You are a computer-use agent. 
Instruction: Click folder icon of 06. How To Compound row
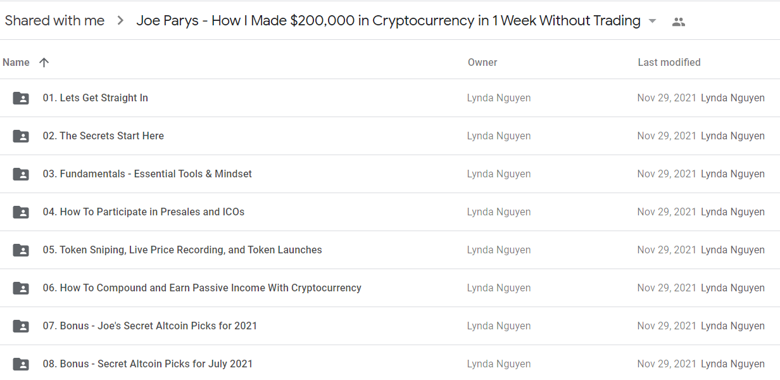pyautogui.click(x=21, y=288)
